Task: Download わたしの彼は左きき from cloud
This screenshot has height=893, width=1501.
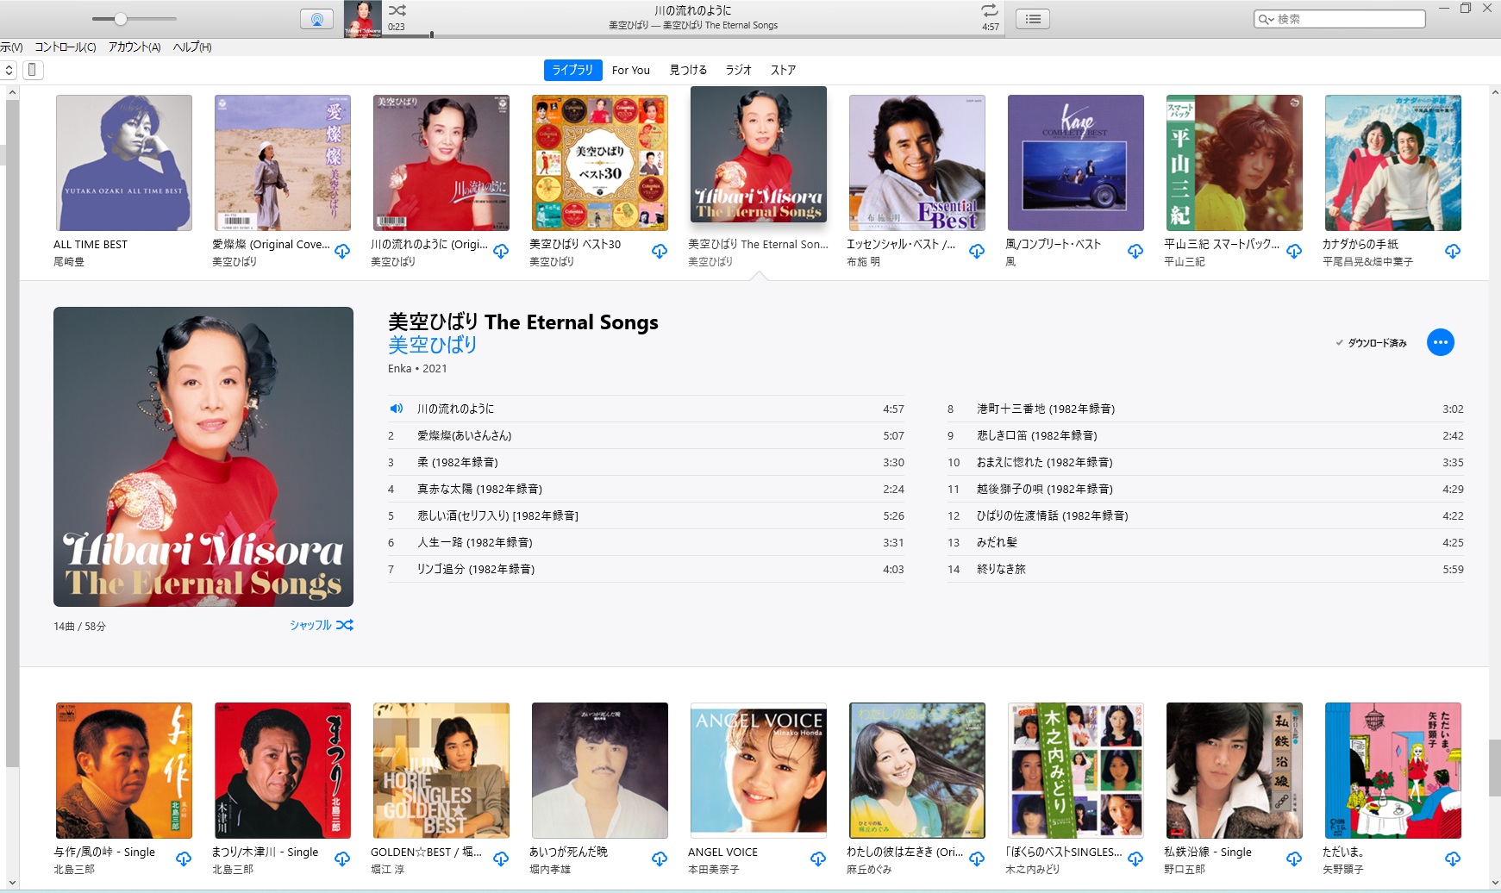Action: [x=977, y=859]
